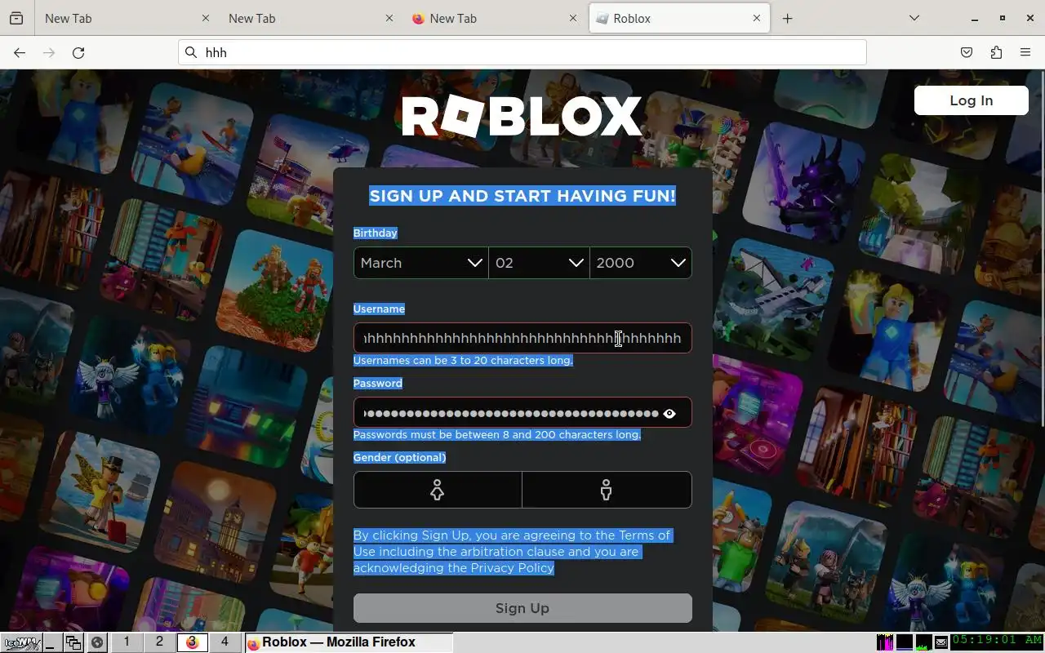
Task: Close the Roblox tab
Action: 756,18
